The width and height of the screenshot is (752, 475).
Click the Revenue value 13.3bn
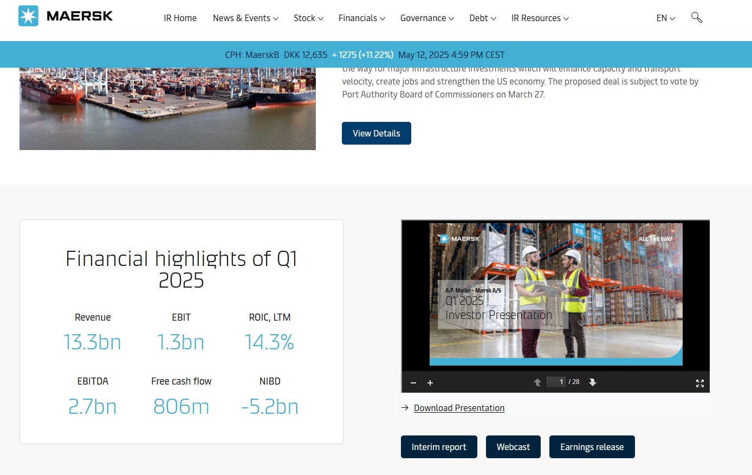(x=93, y=342)
